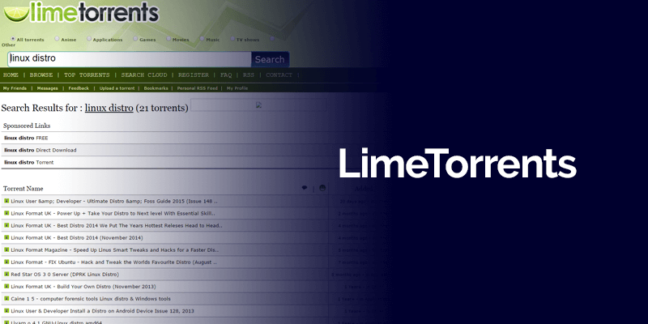Open Build Your Own Distro (November 2013) torrent

(83, 287)
